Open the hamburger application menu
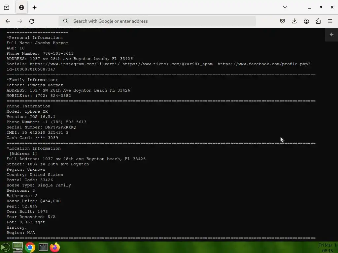338x253 pixels. 330,21
